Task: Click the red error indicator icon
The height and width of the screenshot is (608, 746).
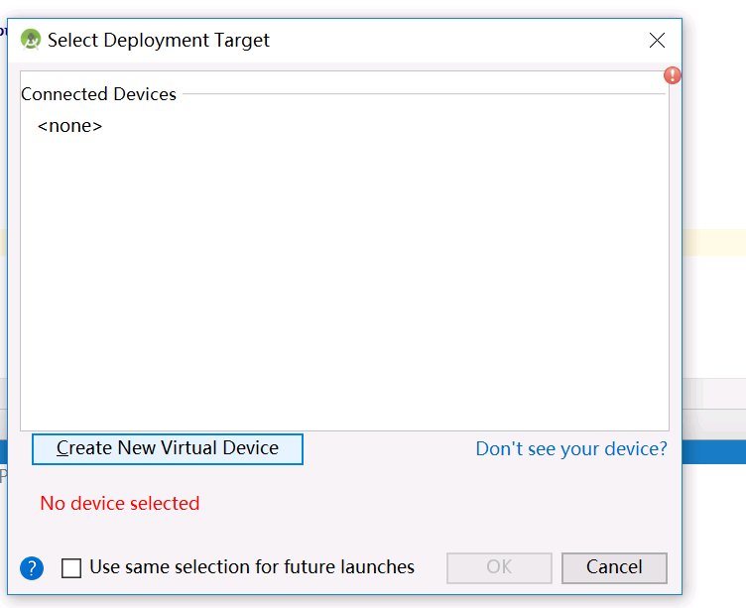Action: coord(673,75)
